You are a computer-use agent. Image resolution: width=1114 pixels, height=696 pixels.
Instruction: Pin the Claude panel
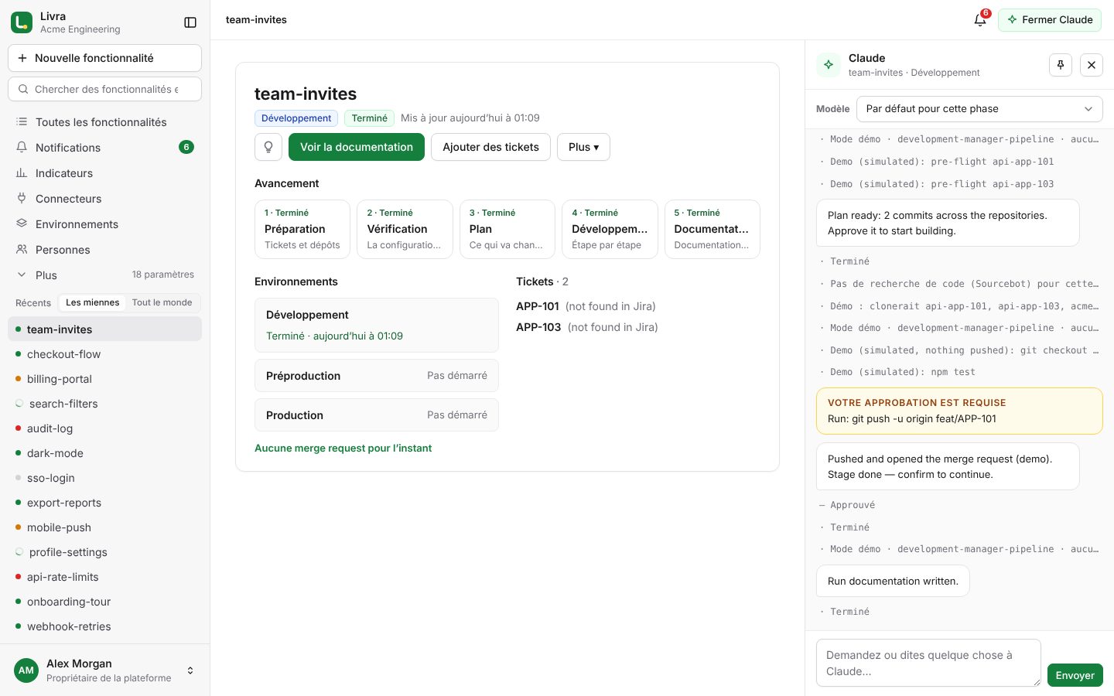(x=1061, y=65)
